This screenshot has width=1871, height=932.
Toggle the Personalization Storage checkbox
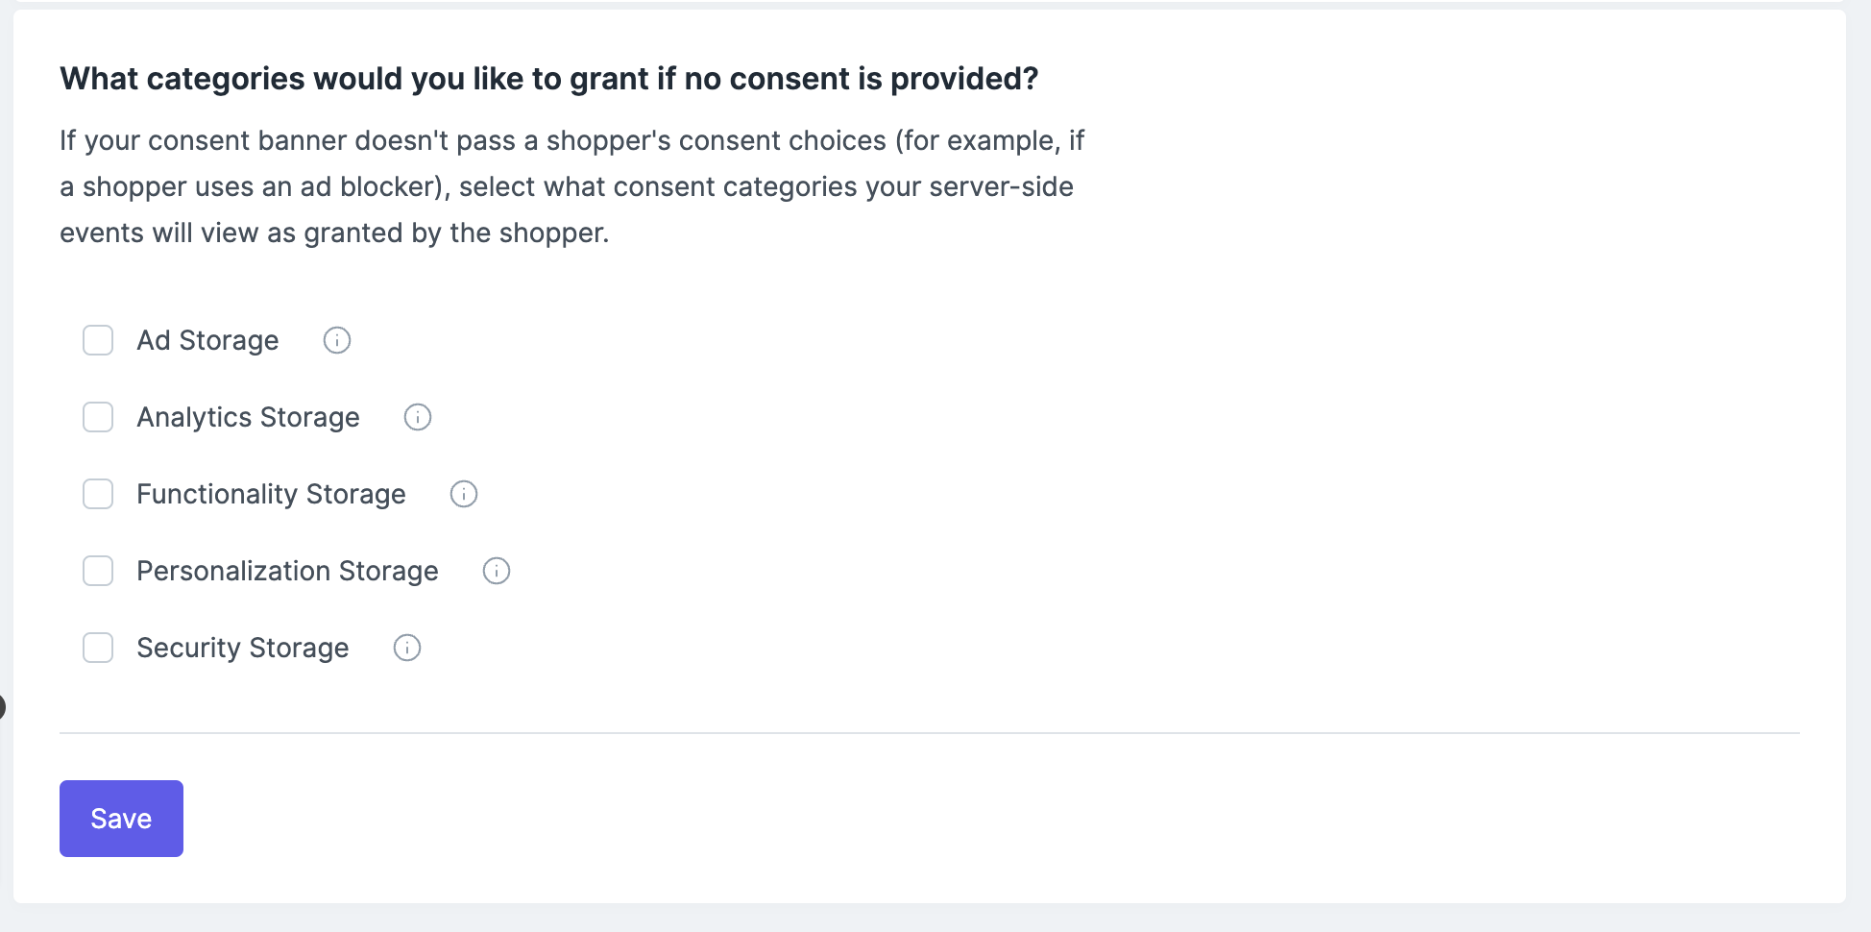pyautogui.click(x=98, y=571)
